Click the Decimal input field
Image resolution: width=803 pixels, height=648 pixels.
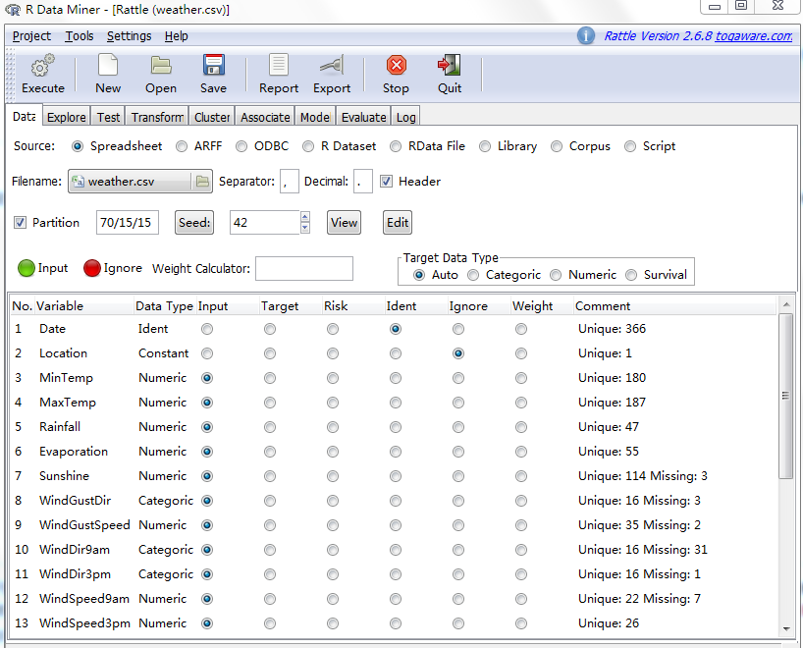point(363,182)
